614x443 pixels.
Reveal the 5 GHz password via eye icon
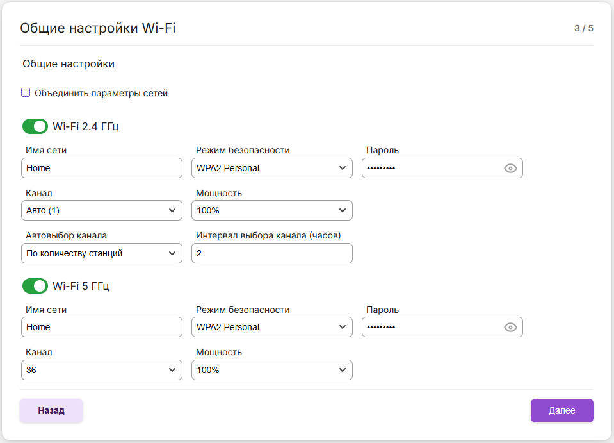click(510, 328)
